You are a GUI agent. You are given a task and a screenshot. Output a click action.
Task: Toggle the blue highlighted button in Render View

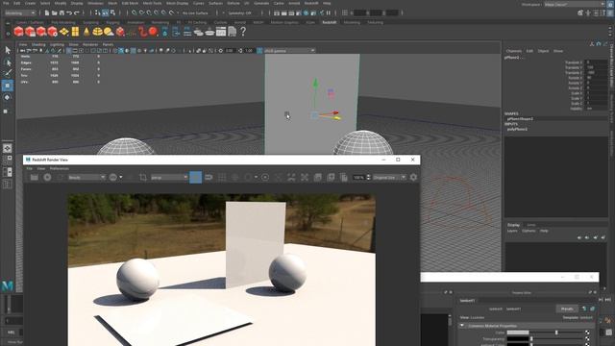(x=196, y=177)
